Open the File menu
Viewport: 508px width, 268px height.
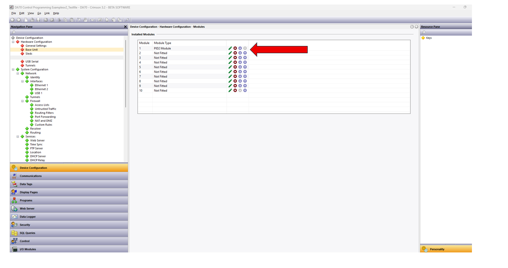pyautogui.click(x=14, y=13)
